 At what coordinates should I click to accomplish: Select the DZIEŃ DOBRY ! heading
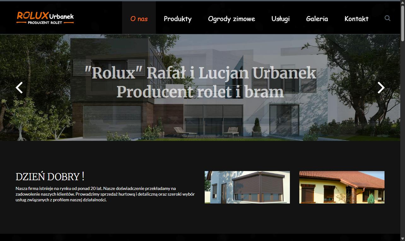pyautogui.click(x=50, y=176)
